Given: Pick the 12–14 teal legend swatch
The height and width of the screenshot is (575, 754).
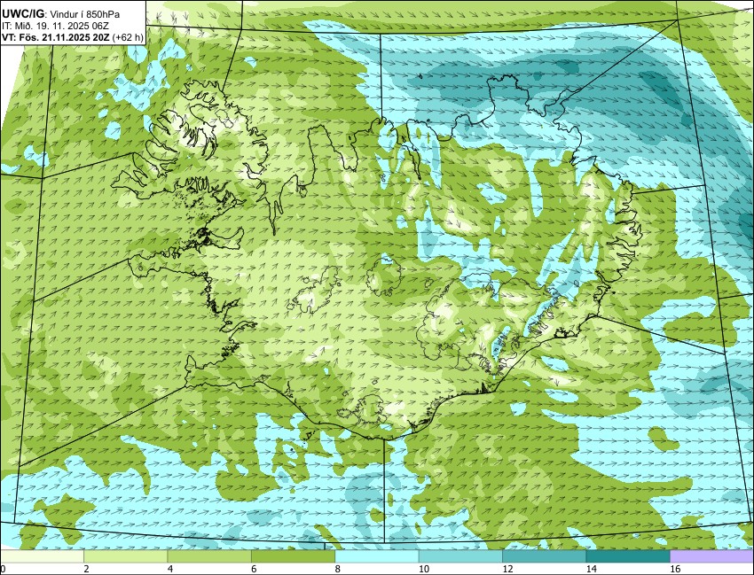Looking at the screenshot, I should pyautogui.click(x=544, y=556).
